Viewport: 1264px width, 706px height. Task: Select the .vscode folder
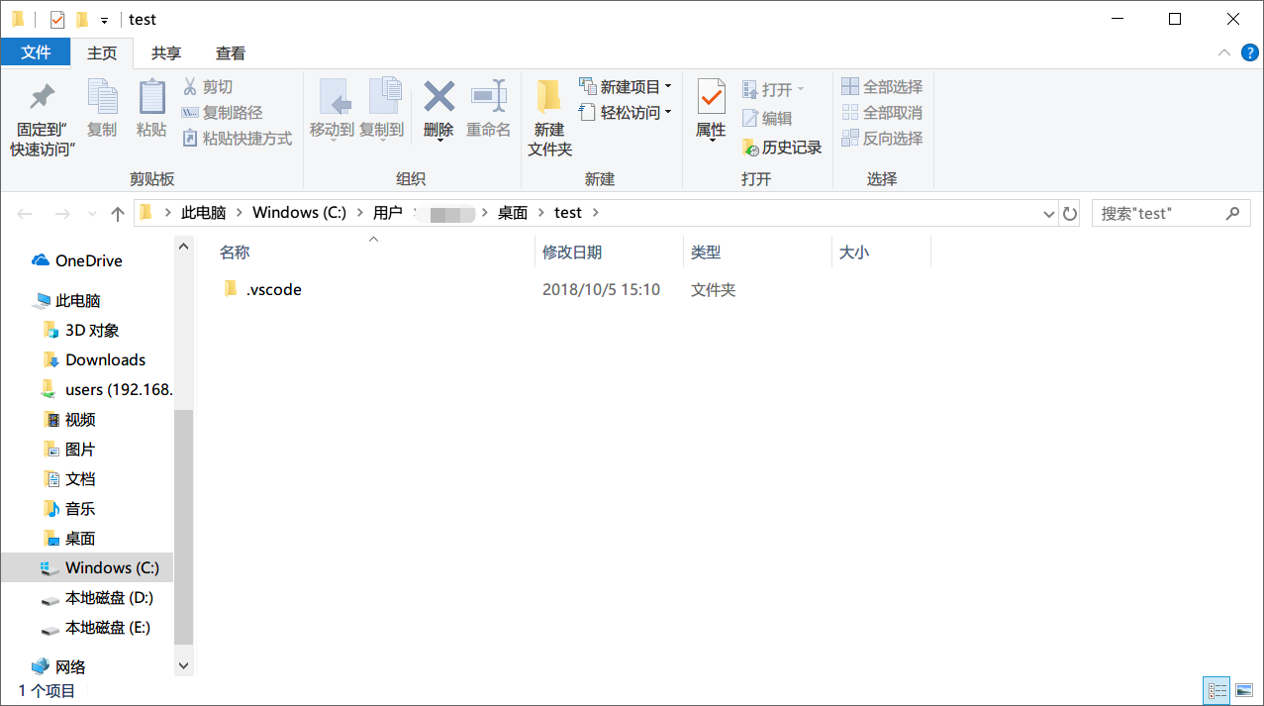click(x=261, y=290)
